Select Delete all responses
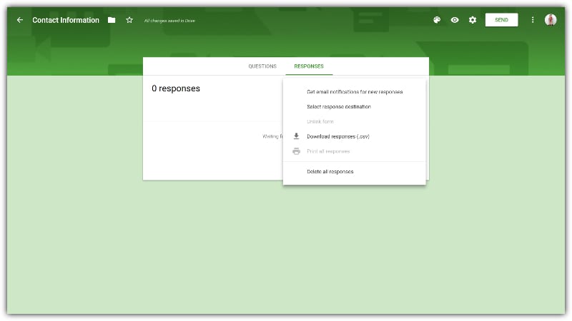The height and width of the screenshot is (321, 572). coord(330,172)
